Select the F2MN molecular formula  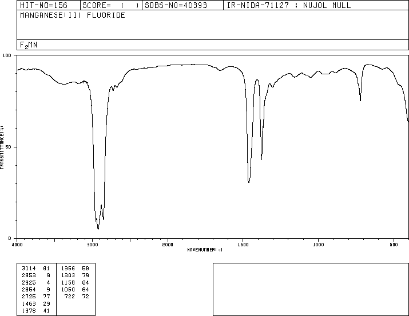pos(29,45)
